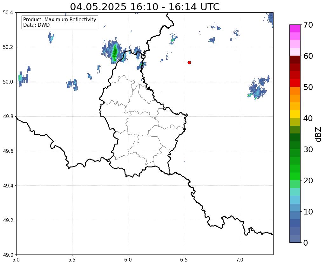This screenshot has width=325, height=265.
Task: Click the 10 tick label on colorbar
Action: [x=308, y=212]
